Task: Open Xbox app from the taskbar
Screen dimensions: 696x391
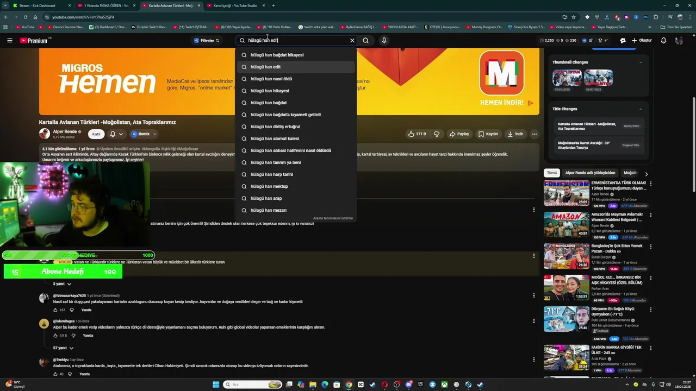Action: tap(444, 384)
